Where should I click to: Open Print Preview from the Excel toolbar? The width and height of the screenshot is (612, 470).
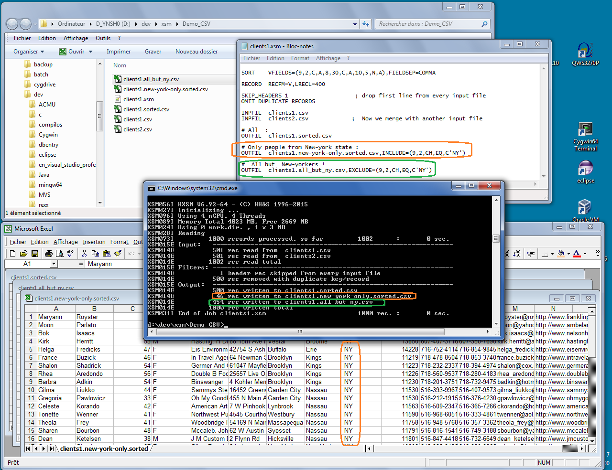pos(59,254)
